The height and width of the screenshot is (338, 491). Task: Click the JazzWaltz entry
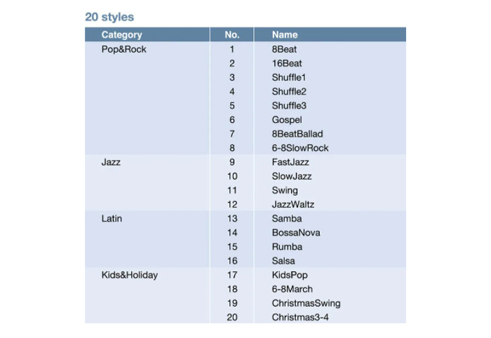[292, 204]
